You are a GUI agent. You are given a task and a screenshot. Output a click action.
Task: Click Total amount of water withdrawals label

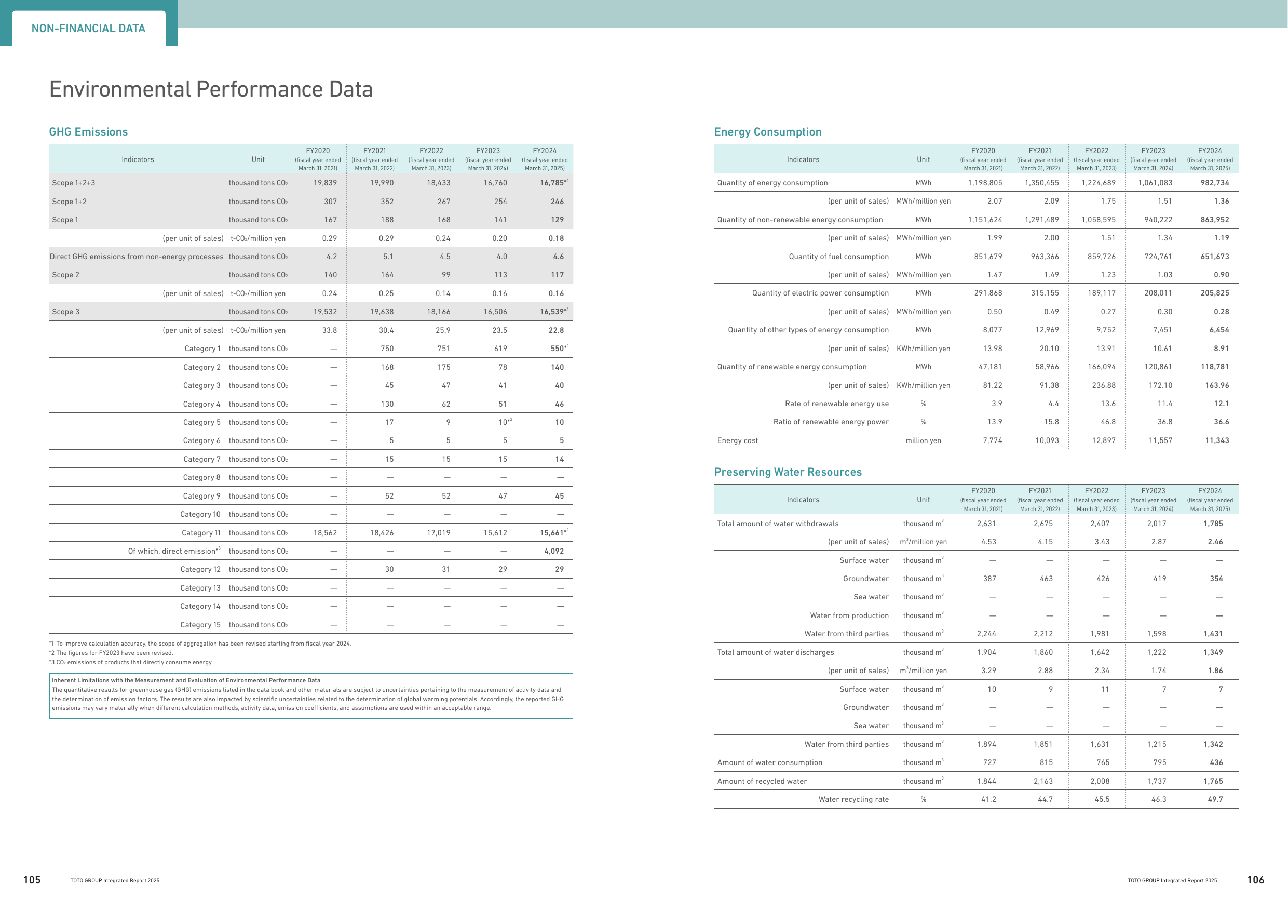point(778,524)
